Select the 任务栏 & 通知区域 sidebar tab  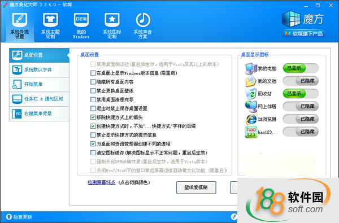(39, 99)
